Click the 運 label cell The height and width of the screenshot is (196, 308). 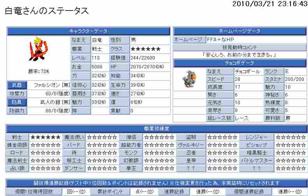[x=119, y=102]
